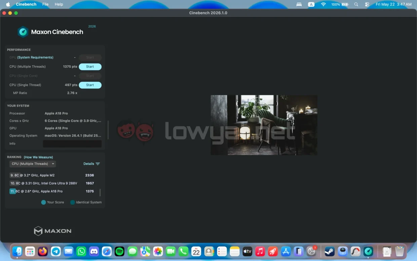Open WhatsApp from the Dock
This screenshot has height=261, width=417.
[x=81, y=251]
